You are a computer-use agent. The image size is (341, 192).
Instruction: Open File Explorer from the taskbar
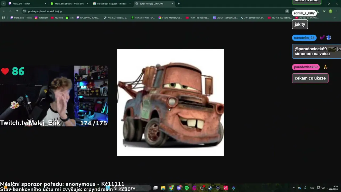point(163,188)
